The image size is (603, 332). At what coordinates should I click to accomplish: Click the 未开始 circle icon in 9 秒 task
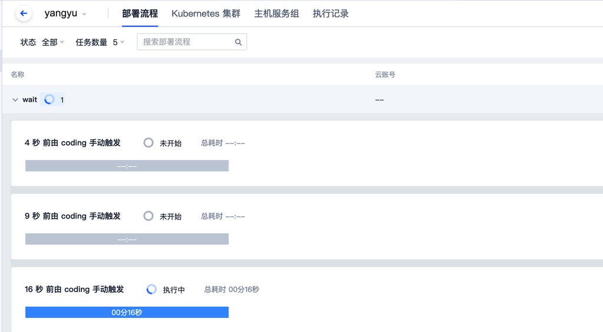click(148, 216)
